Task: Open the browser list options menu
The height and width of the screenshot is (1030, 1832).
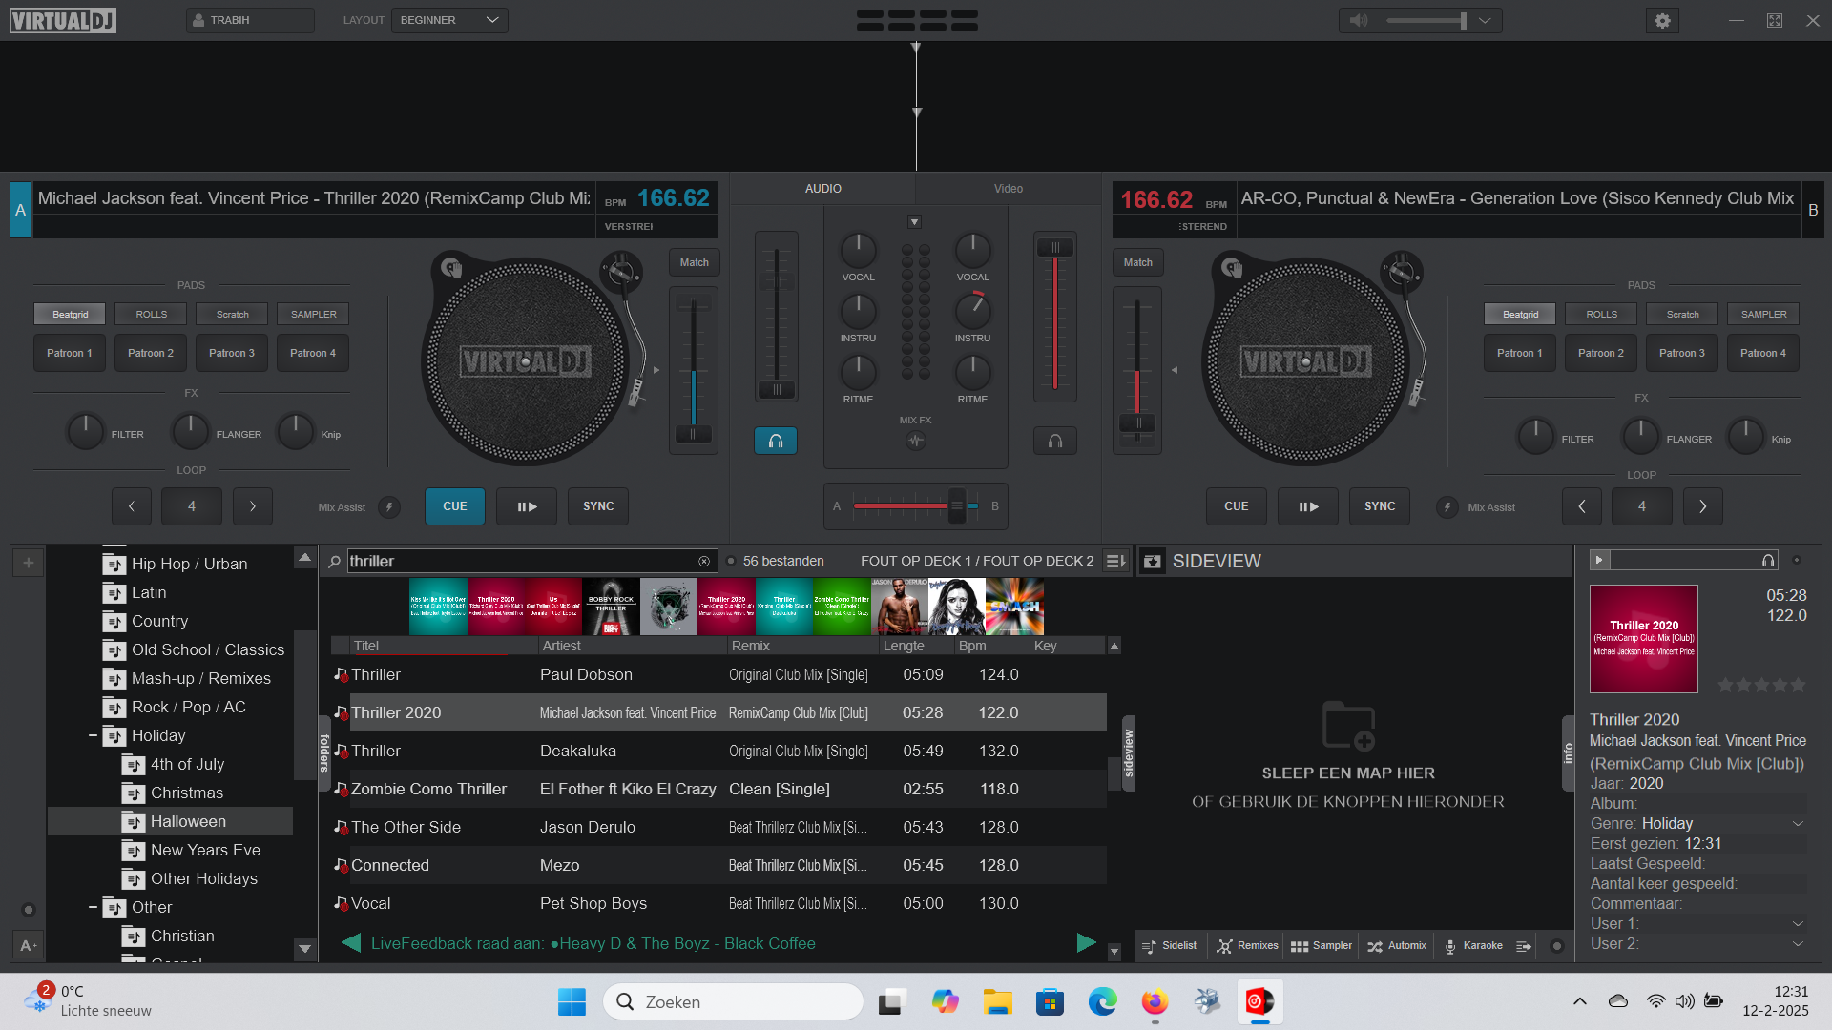Action: pos(1115,562)
